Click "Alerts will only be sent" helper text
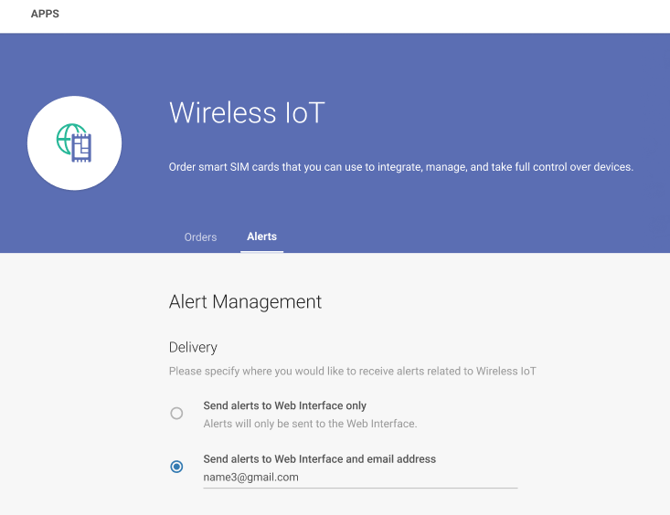 coord(310,424)
